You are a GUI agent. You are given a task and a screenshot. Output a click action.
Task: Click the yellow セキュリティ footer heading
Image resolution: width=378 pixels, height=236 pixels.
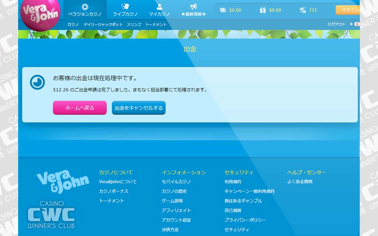(239, 172)
